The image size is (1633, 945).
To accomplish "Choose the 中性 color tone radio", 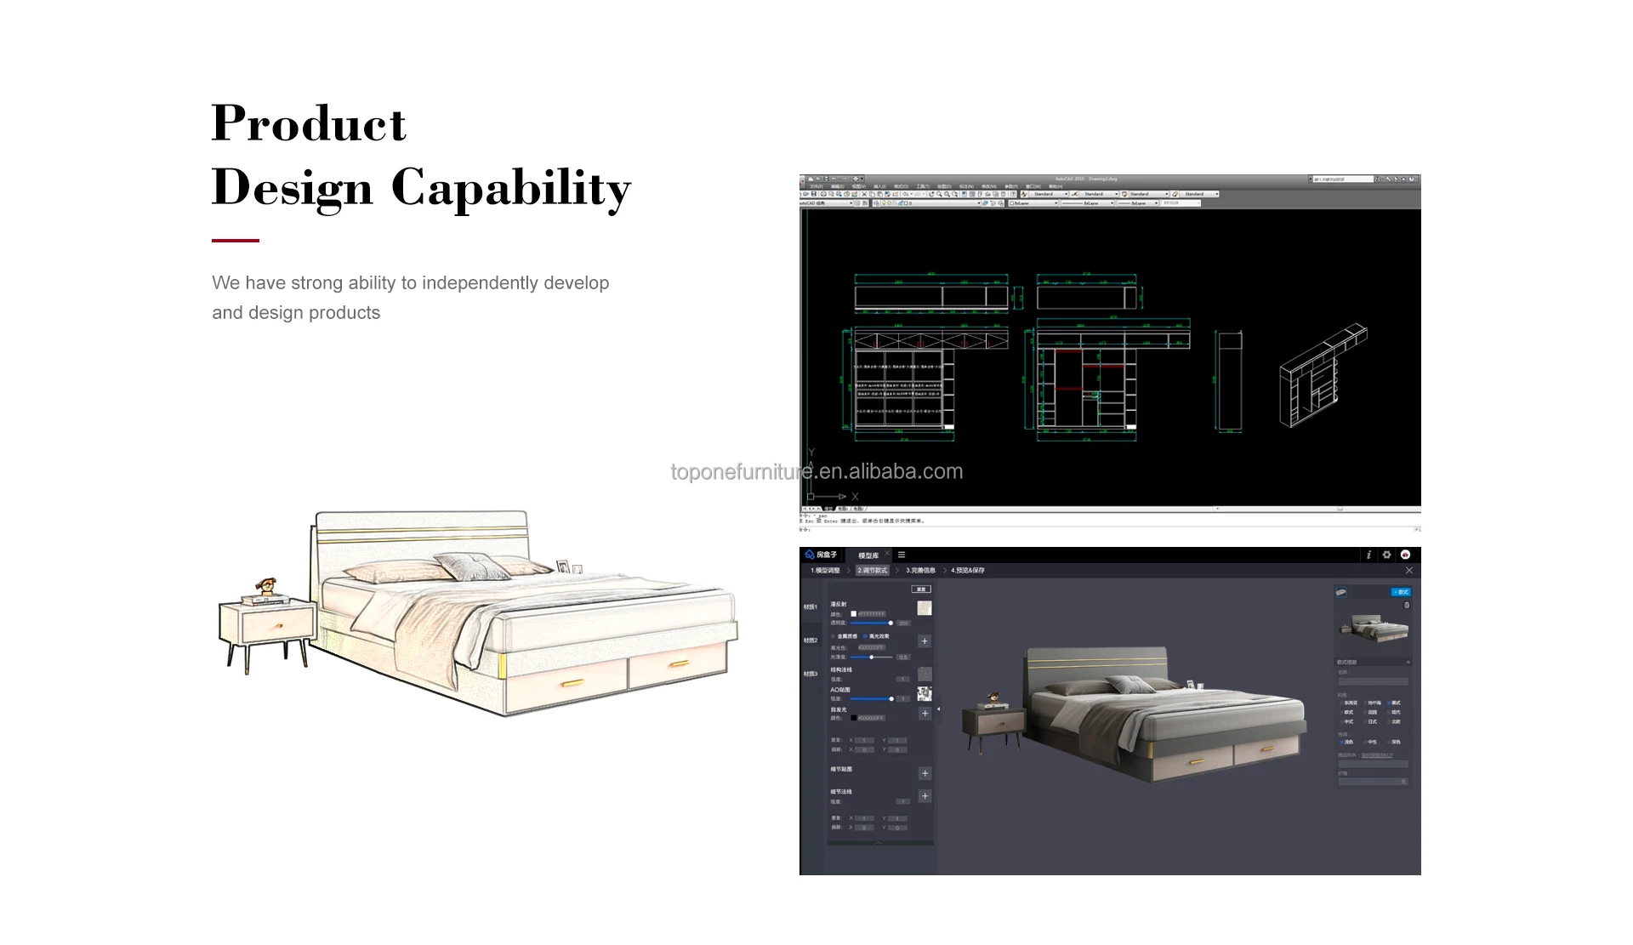I will pos(1366,742).
